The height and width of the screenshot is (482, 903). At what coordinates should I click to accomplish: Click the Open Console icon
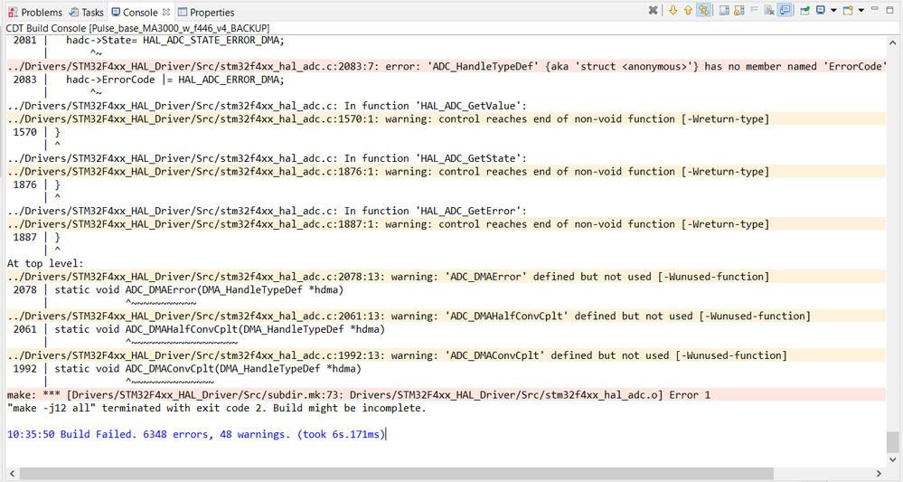click(x=848, y=10)
